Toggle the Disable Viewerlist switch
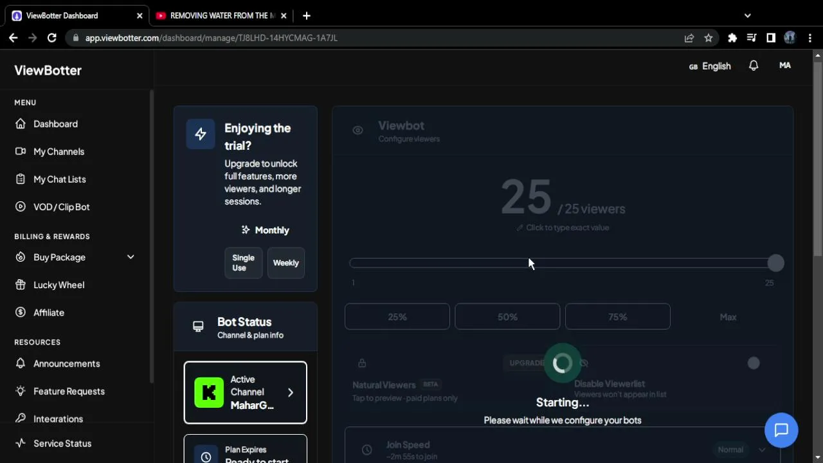This screenshot has height=463, width=823. [x=754, y=363]
